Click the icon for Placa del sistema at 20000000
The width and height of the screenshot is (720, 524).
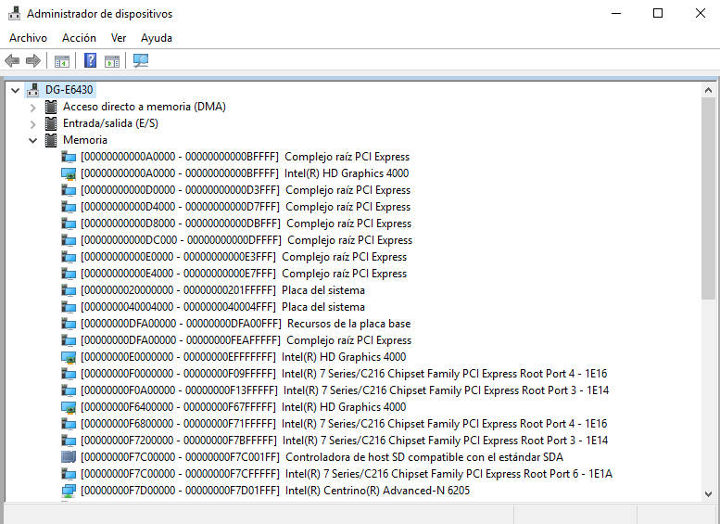[x=69, y=290]
